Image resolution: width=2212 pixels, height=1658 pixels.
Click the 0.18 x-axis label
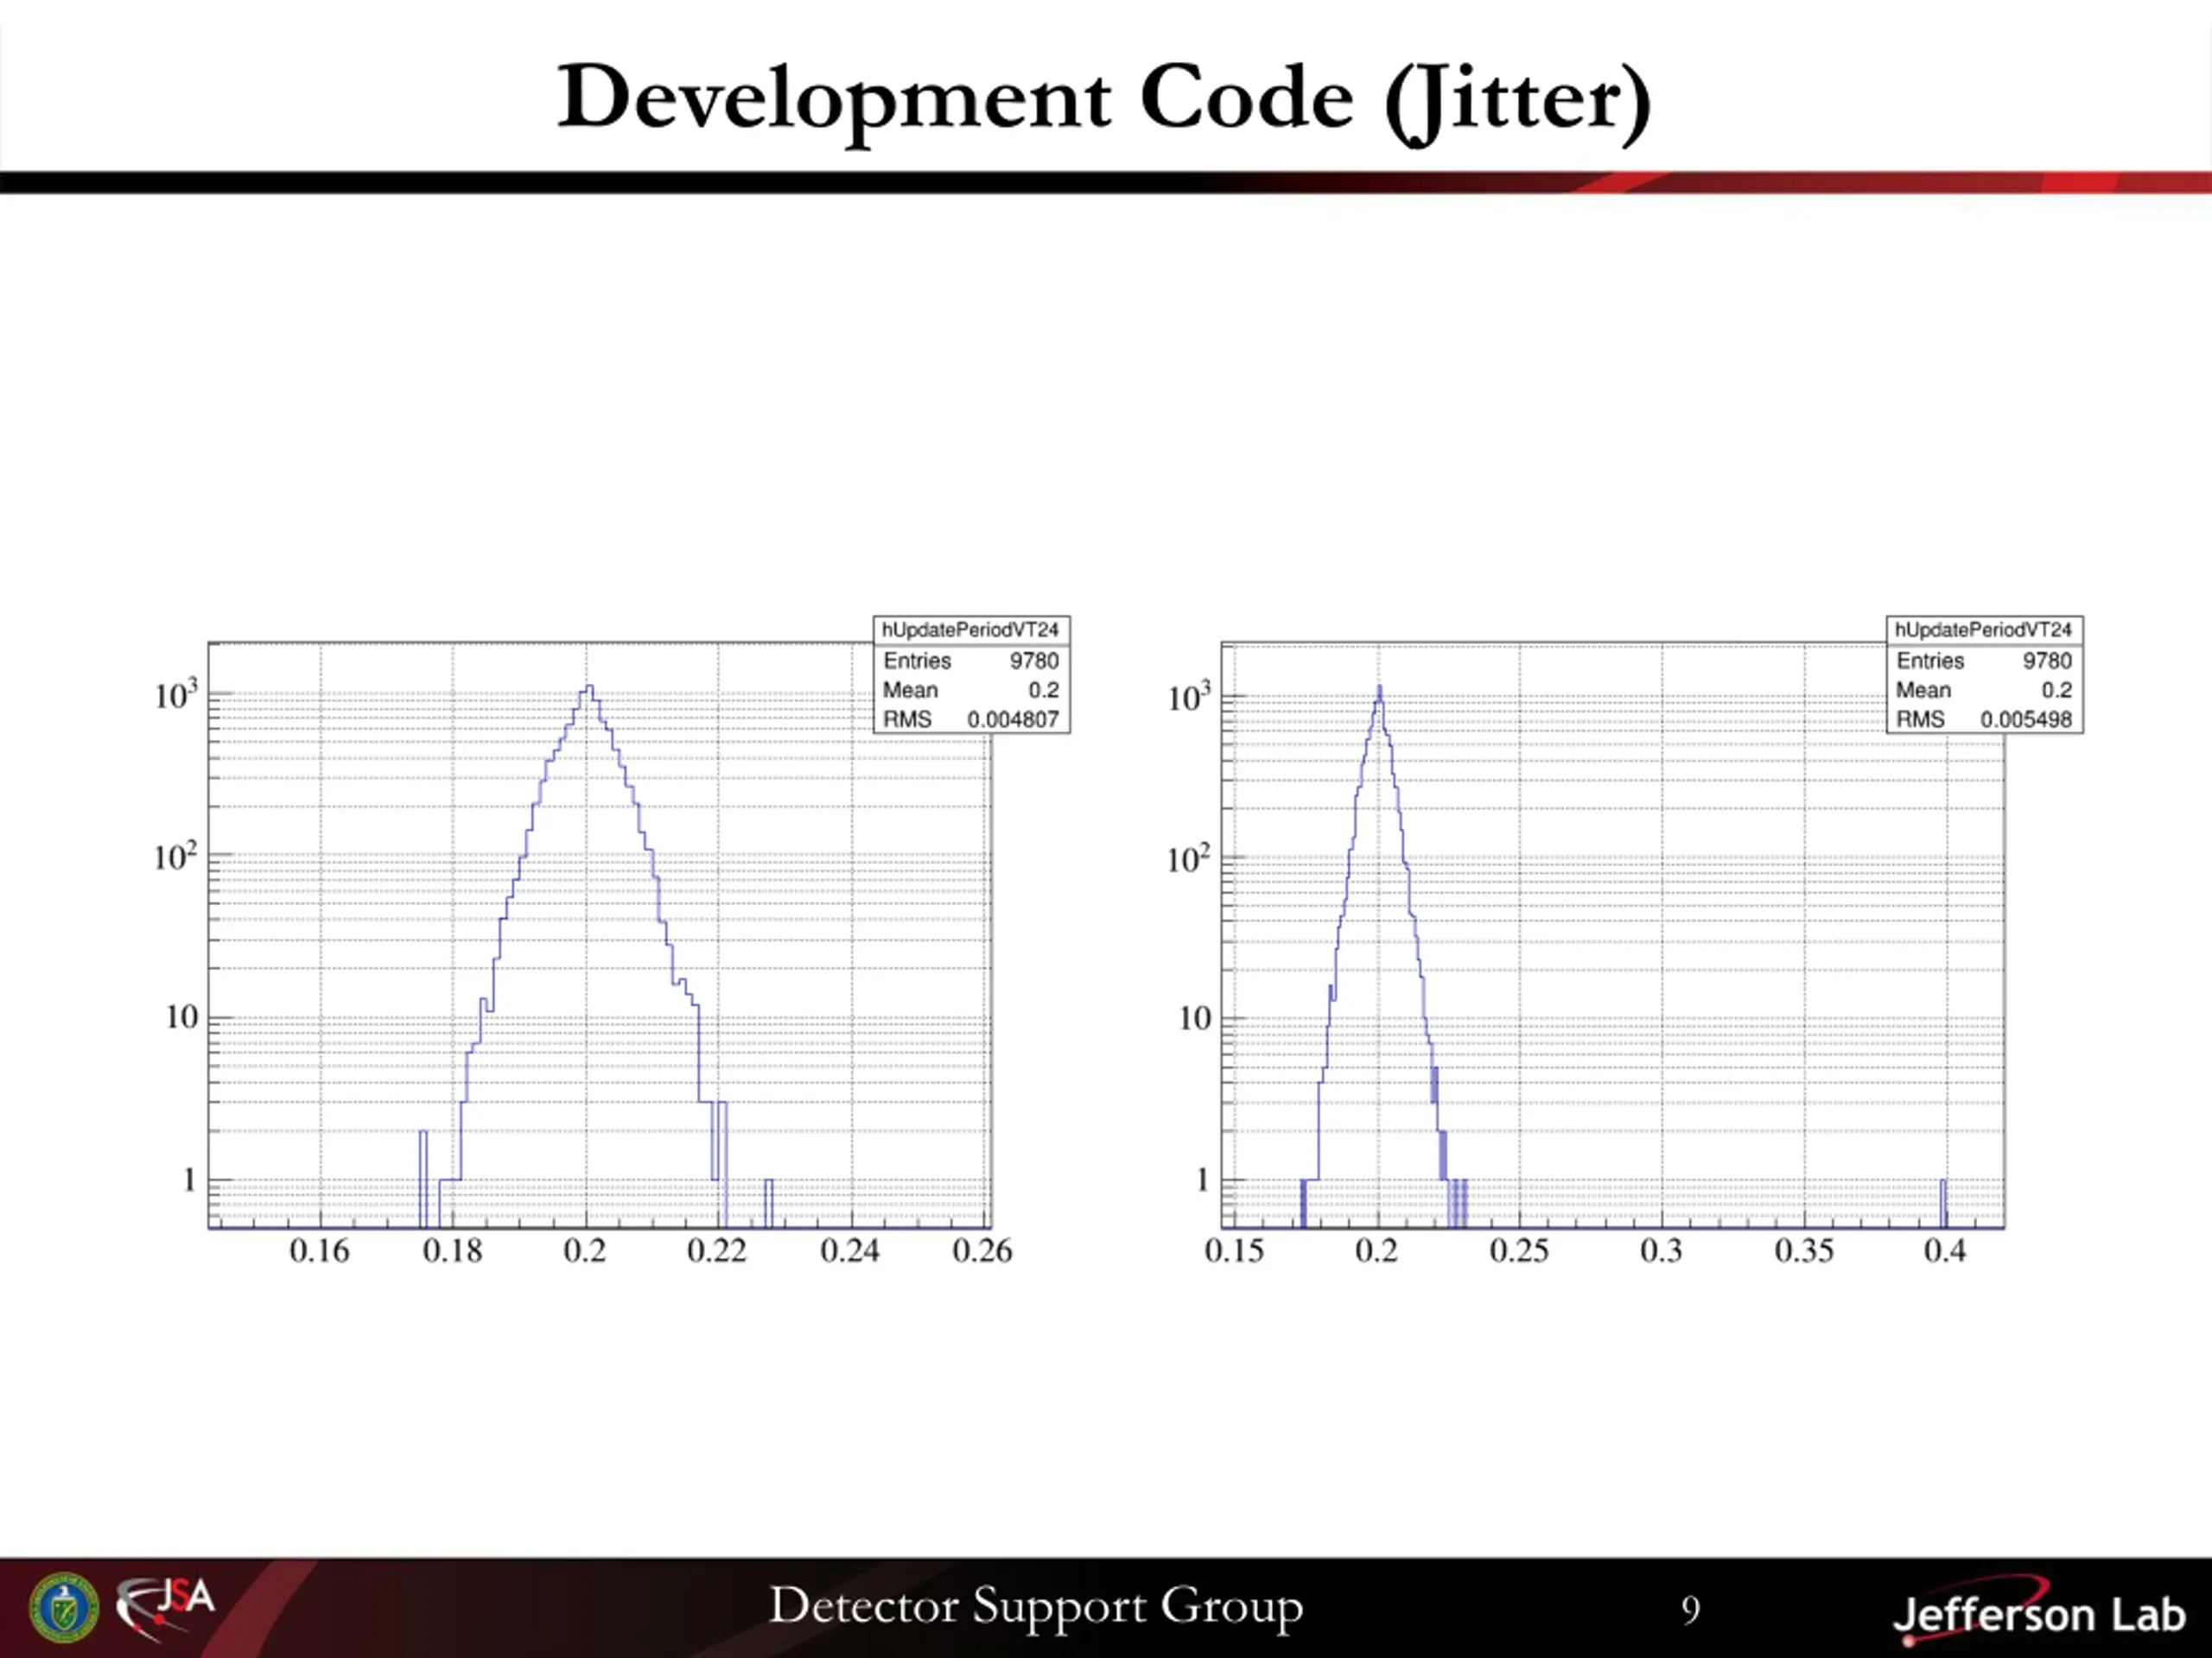[452, 1250]
